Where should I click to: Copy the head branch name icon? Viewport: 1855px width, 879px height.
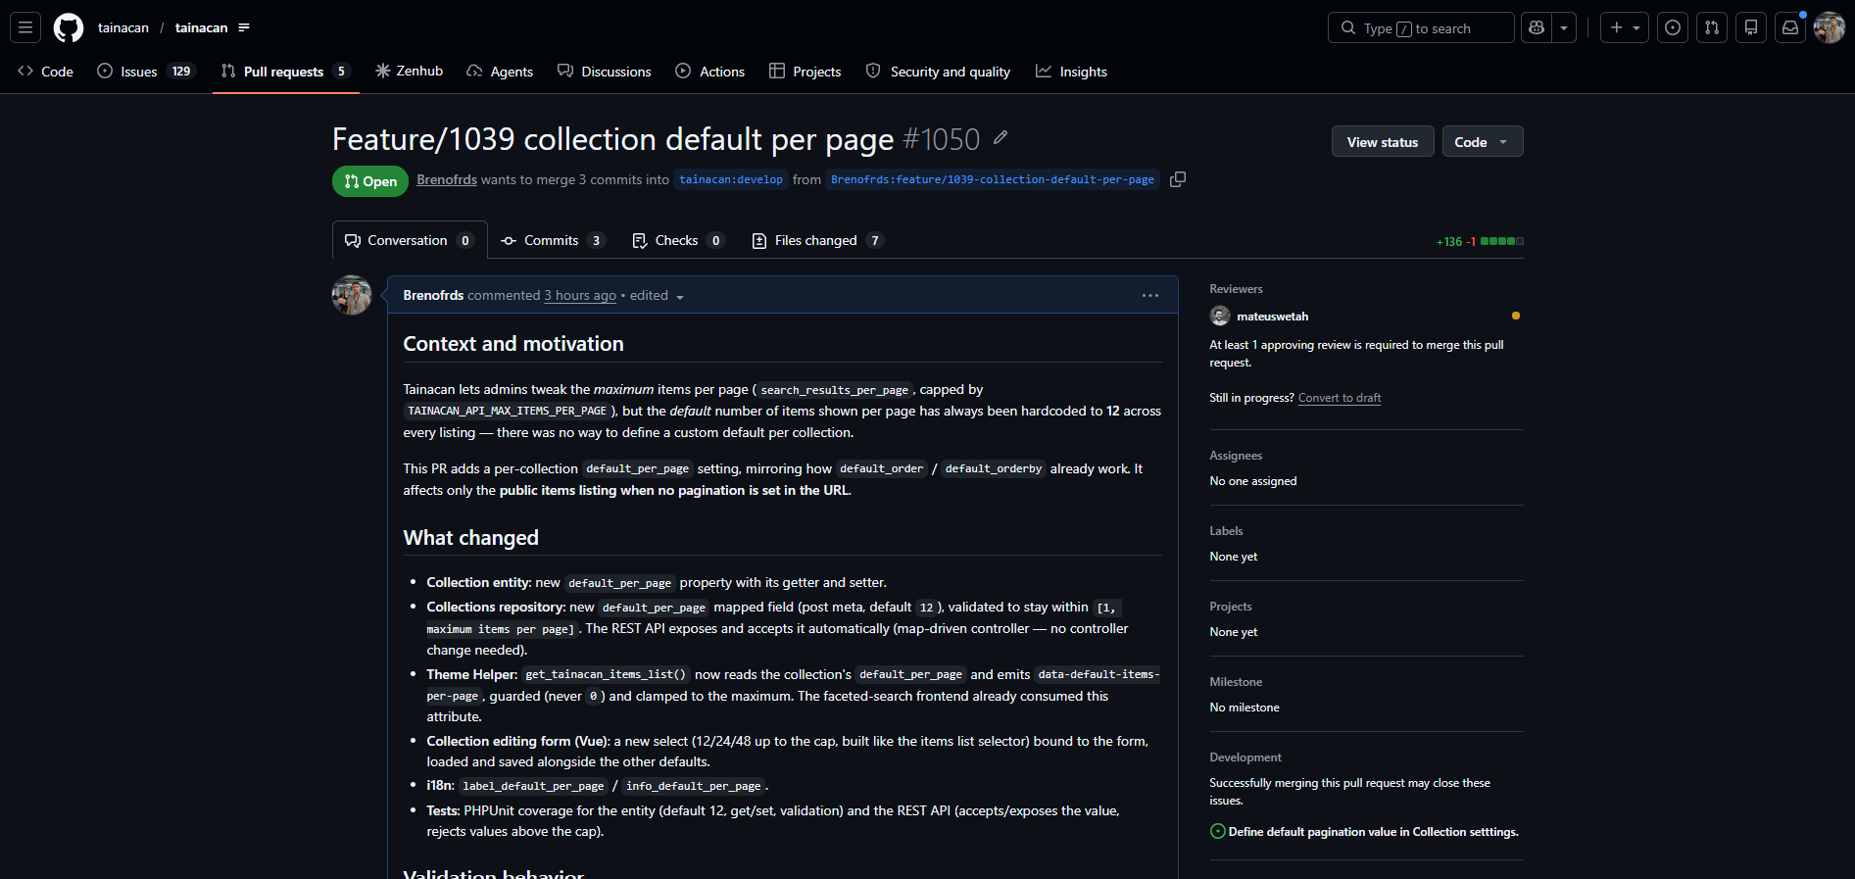(1178, 179)
